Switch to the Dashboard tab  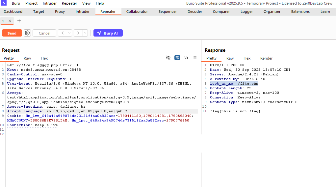pyautogui.click(x=13, y=12)
